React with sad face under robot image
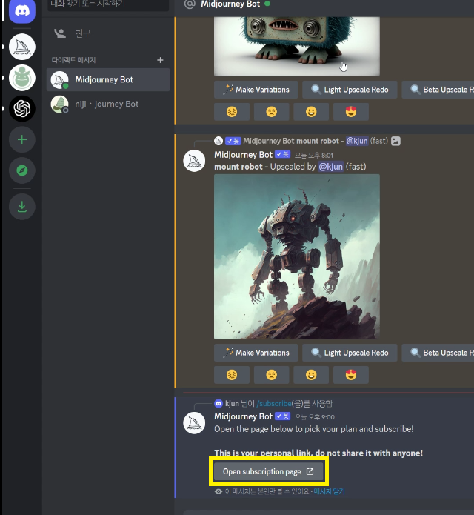Screen dimensions: 474x515 click(x=272, y=375)
